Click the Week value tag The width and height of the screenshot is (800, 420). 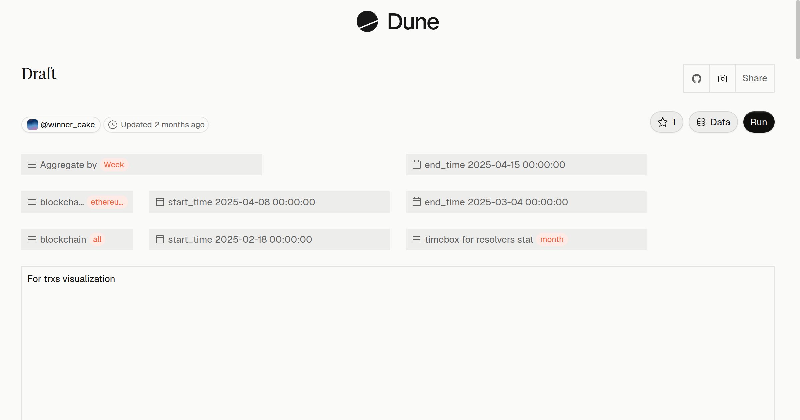click(x=114, y=165)
